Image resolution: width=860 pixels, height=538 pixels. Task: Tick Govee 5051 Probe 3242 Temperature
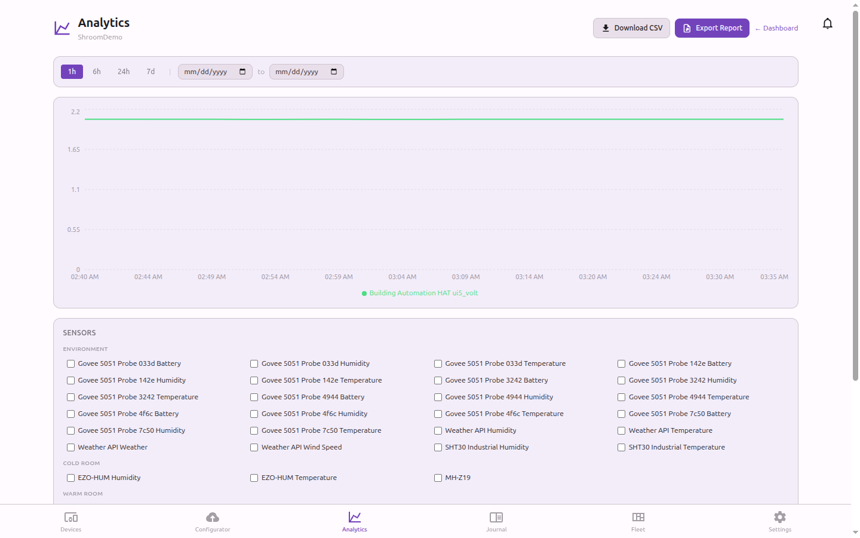pyautogui.click(x=70, y=397)
